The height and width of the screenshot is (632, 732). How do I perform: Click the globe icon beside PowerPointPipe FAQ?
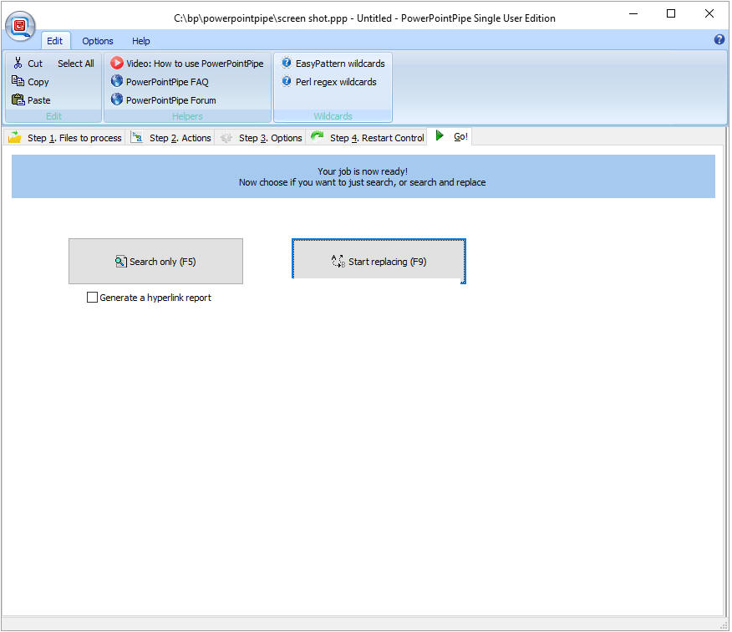pyautogui.click(x=117, y=81)
